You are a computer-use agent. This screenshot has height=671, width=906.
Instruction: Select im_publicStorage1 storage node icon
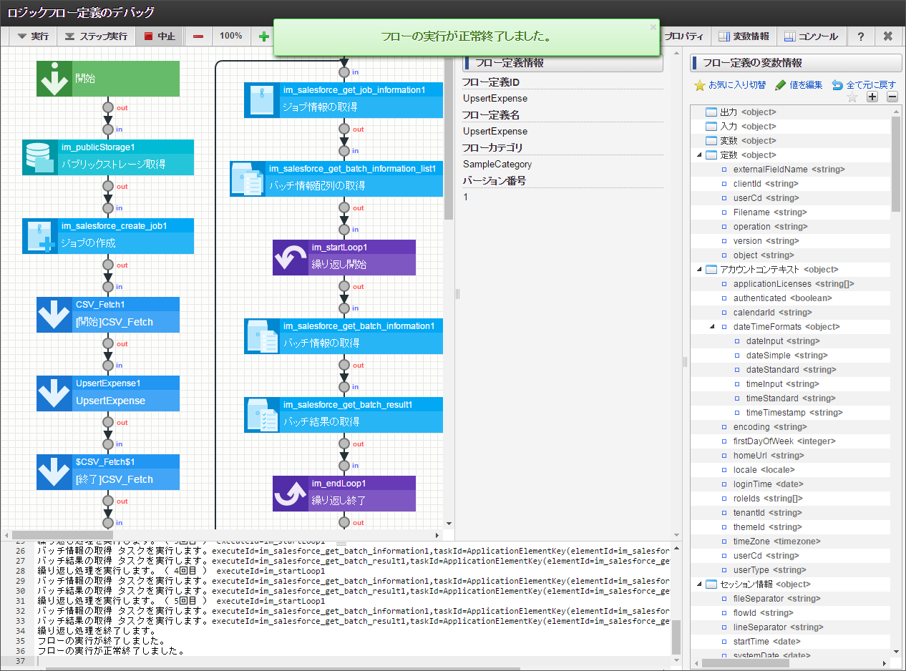40,157
